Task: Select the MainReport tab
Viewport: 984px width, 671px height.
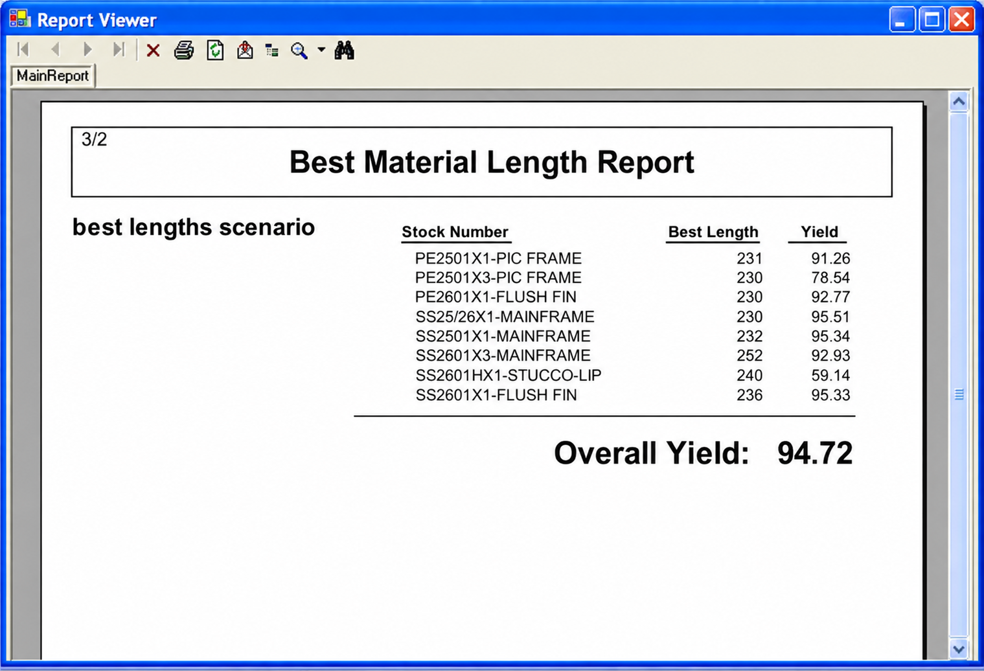Action: (x=52, y=76)
